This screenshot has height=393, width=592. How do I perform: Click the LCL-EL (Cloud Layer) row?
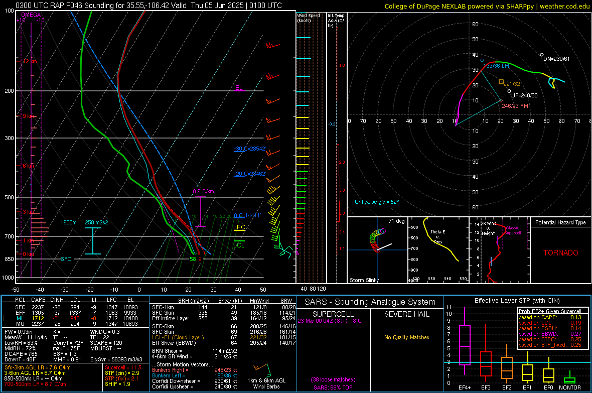(224, 337)
